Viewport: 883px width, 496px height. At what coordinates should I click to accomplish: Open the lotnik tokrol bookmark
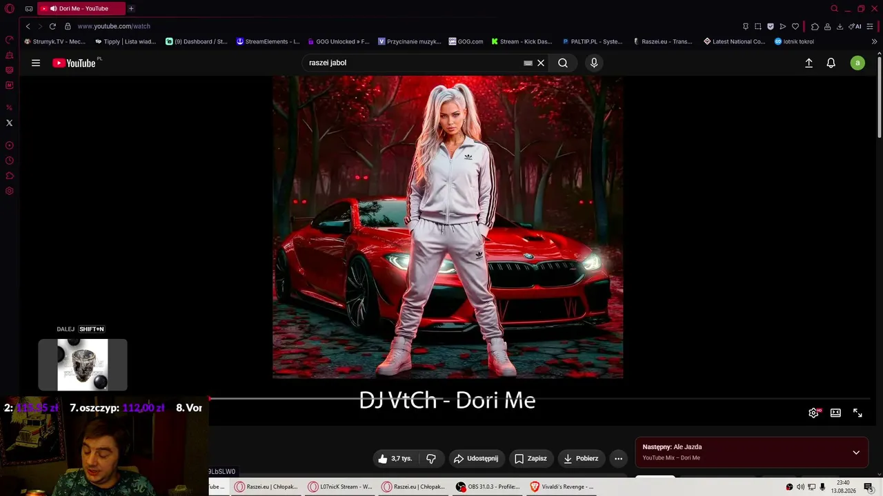pyautogui.click(x=795, y=41)
